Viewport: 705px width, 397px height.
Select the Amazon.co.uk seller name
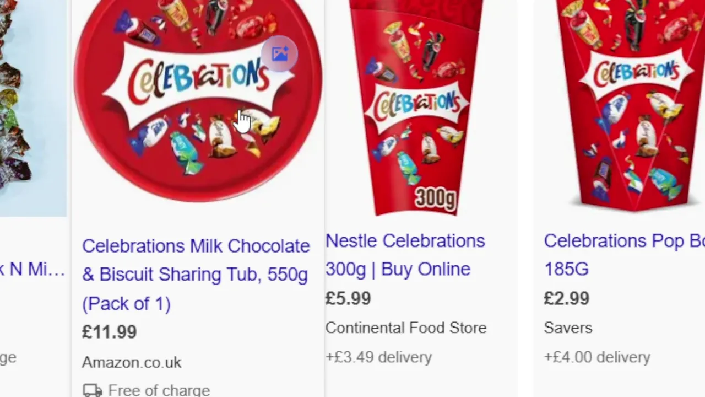[x=132, y=362]
